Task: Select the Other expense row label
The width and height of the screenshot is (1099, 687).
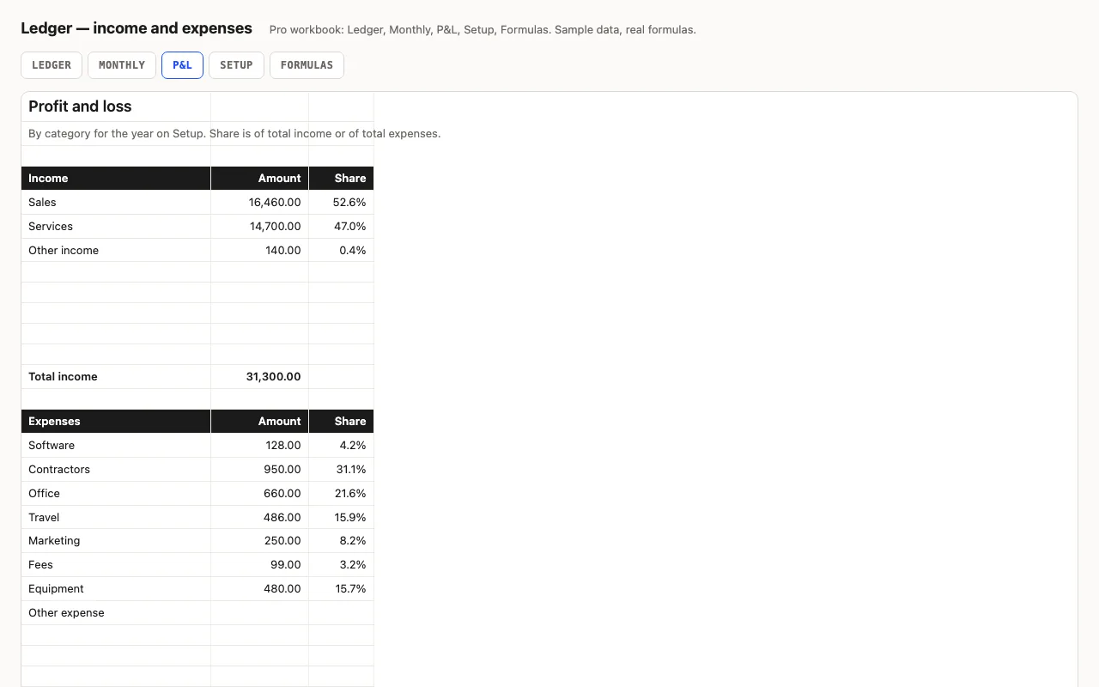Action: pyautogui.click(x=116, y=613)
